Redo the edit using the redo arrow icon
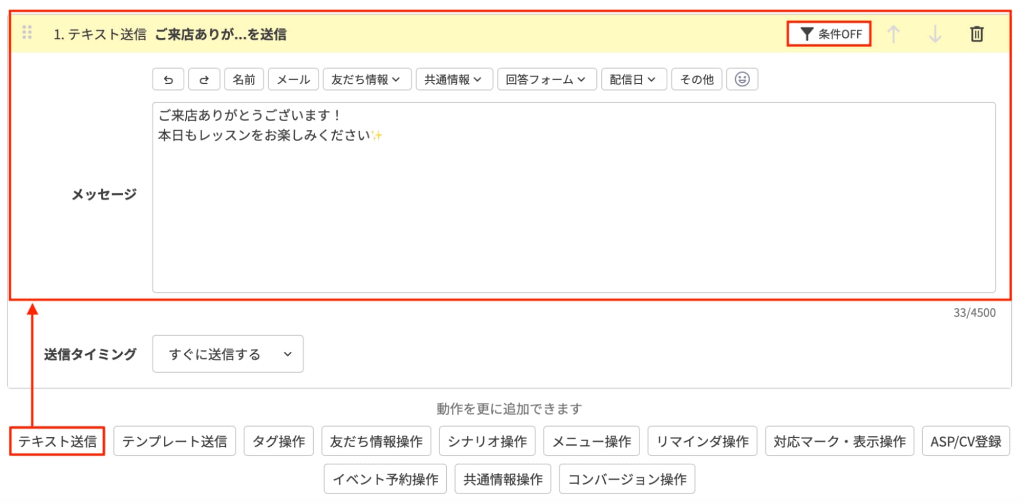This screenshot has height=503, width=1023. pyautogui.click(x=204, y=79)
